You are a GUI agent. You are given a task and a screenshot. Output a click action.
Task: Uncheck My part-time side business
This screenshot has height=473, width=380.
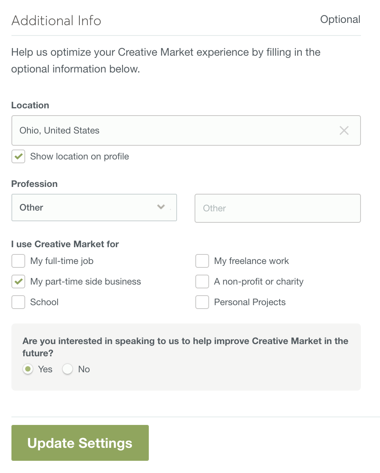18,282
